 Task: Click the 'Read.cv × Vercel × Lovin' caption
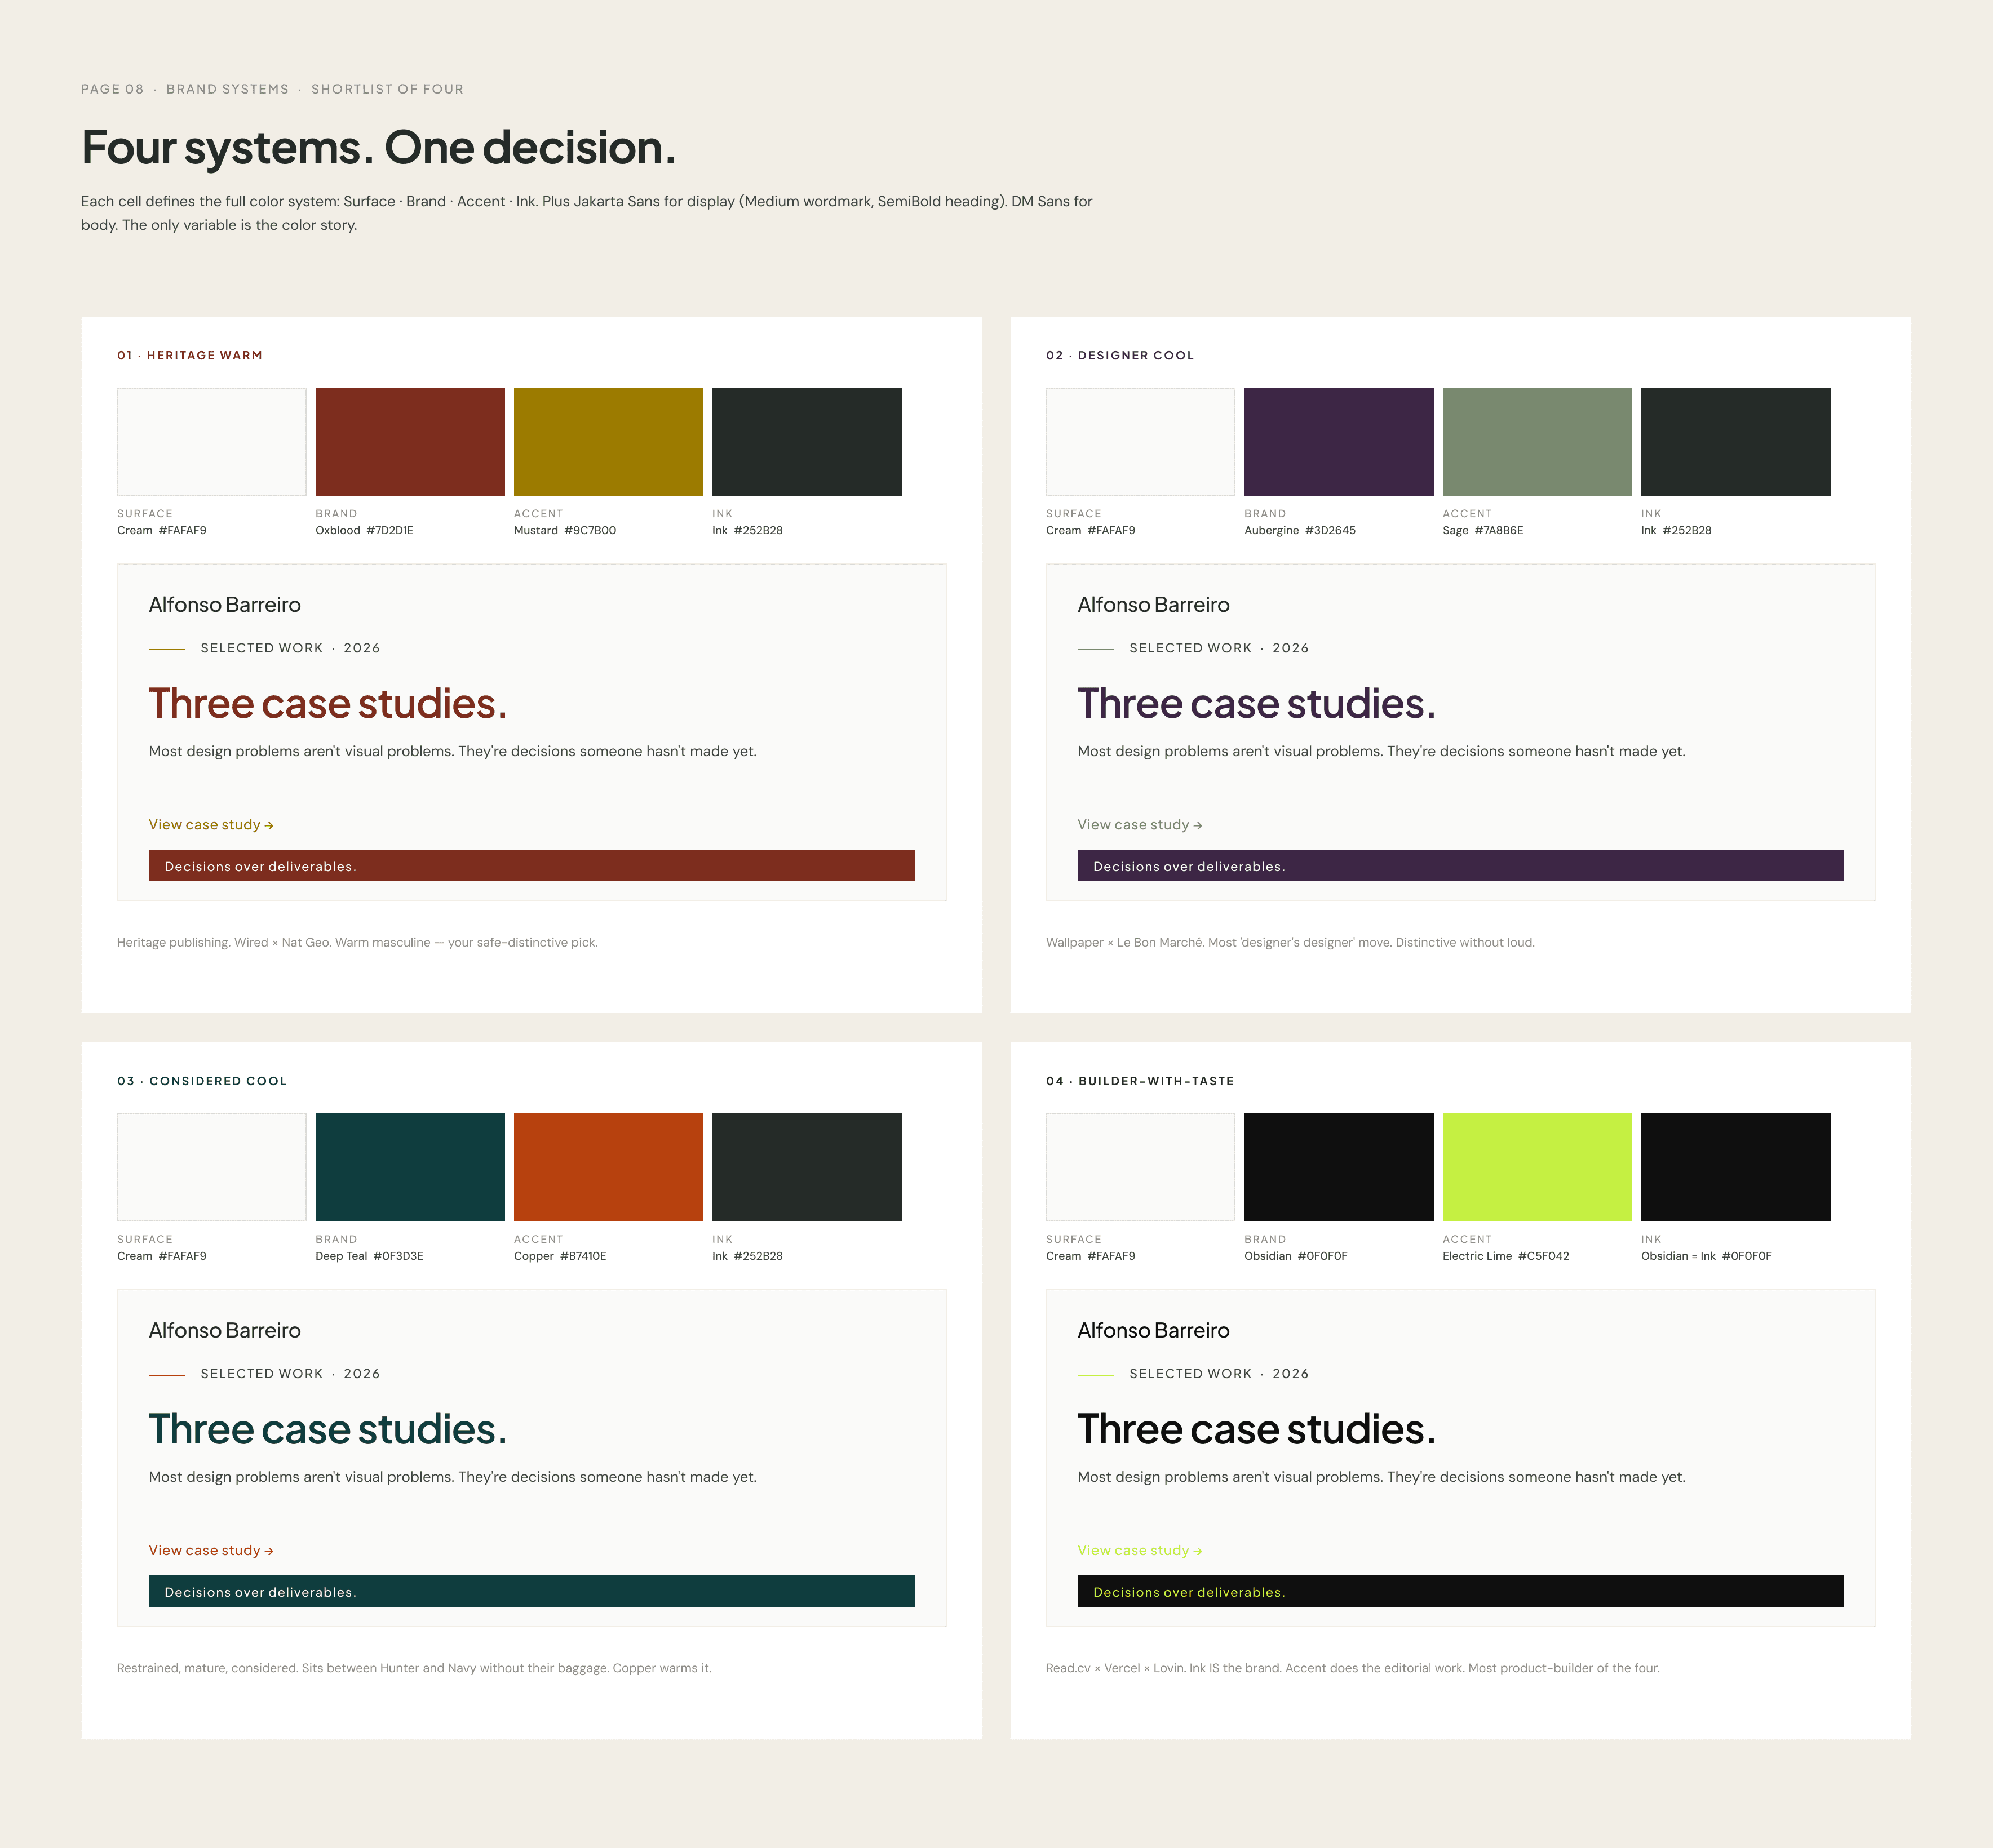pos(1353,1668)
